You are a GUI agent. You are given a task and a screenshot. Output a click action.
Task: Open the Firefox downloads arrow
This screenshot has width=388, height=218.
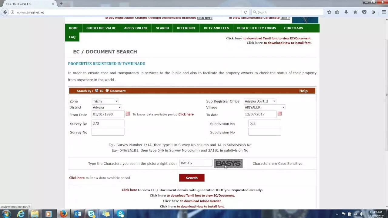(346, 12)
